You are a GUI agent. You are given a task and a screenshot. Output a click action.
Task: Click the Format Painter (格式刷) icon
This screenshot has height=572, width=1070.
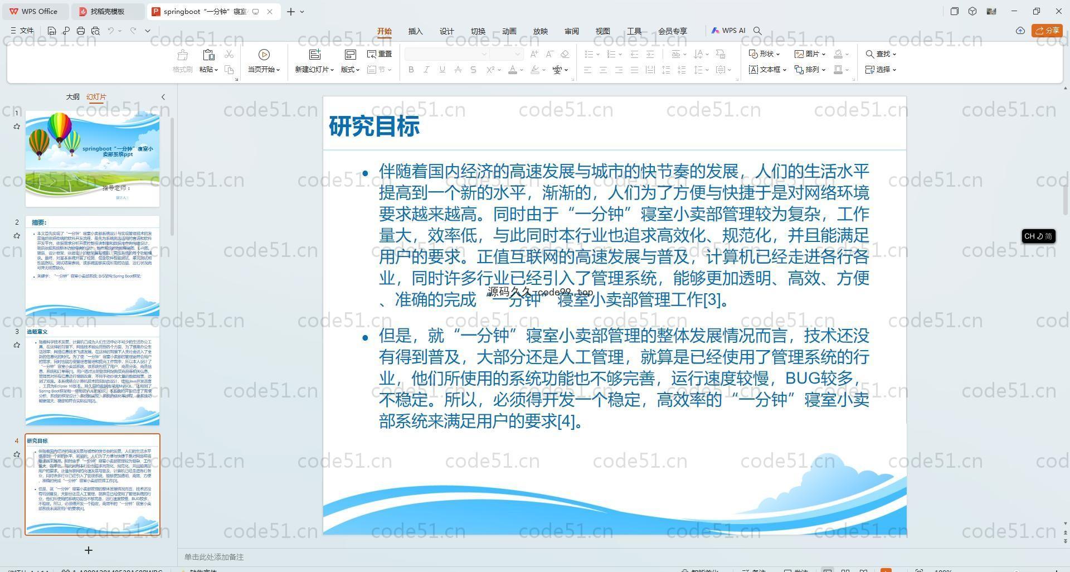pos(182,55)
